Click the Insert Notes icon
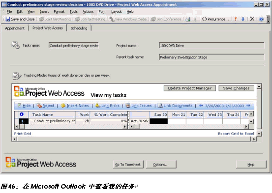 click(63, 106)
